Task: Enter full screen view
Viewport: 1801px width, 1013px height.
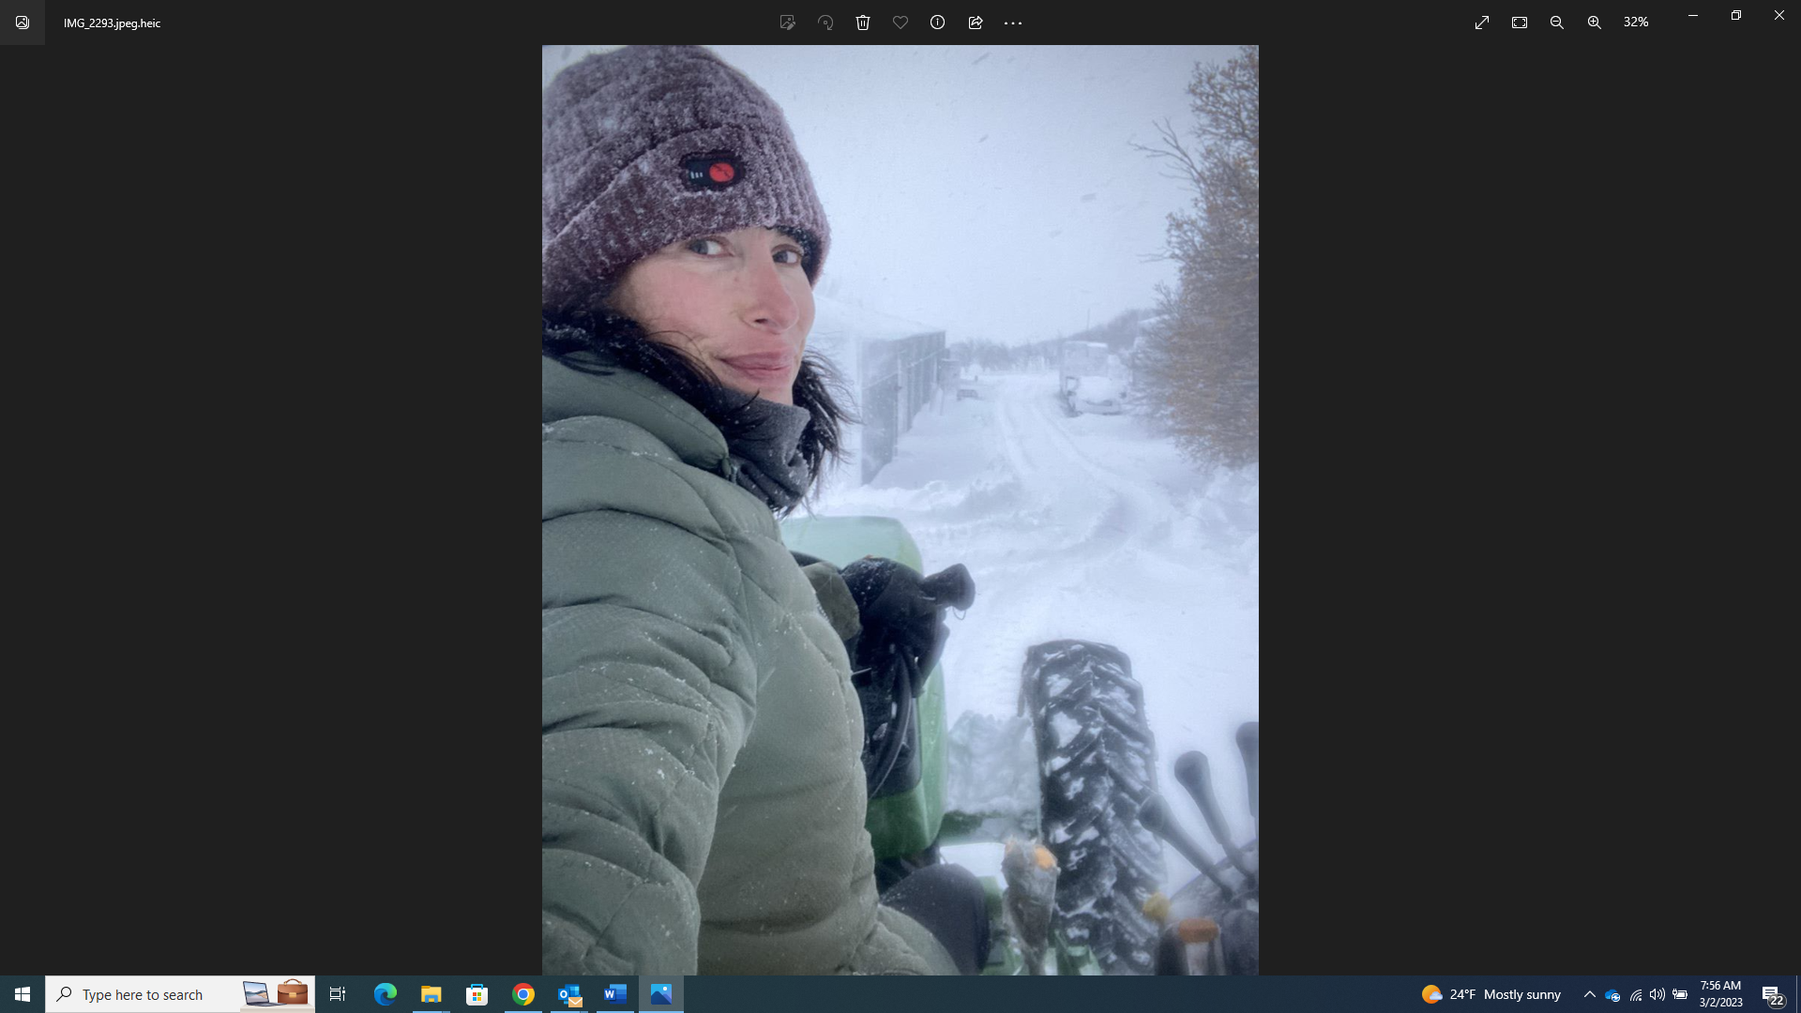Action: (1482, 23)
